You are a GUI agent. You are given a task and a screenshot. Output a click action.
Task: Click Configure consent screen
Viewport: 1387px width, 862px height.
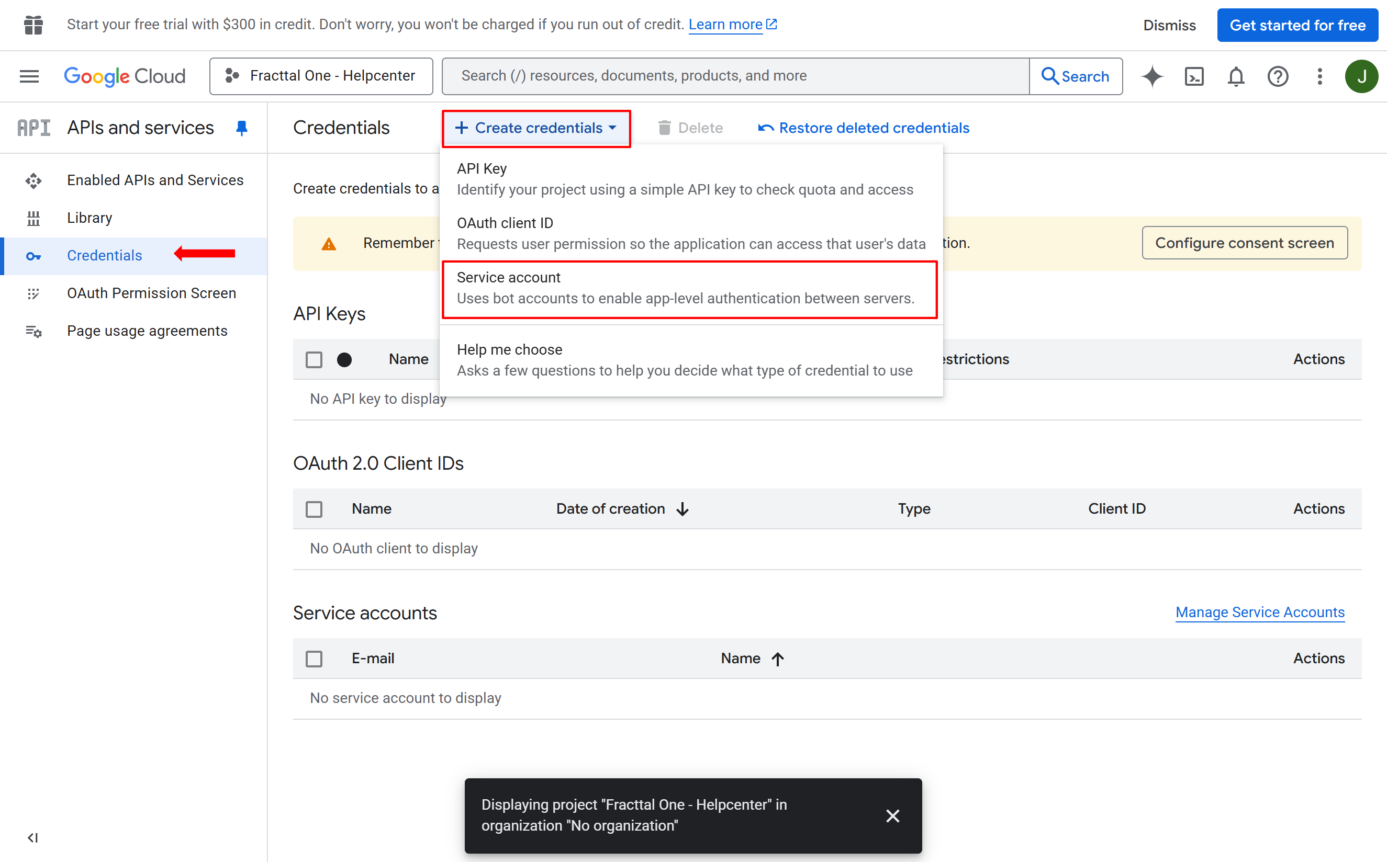(1244, 242)
